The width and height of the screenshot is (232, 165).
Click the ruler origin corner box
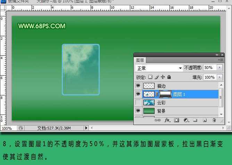click(3, 8)
